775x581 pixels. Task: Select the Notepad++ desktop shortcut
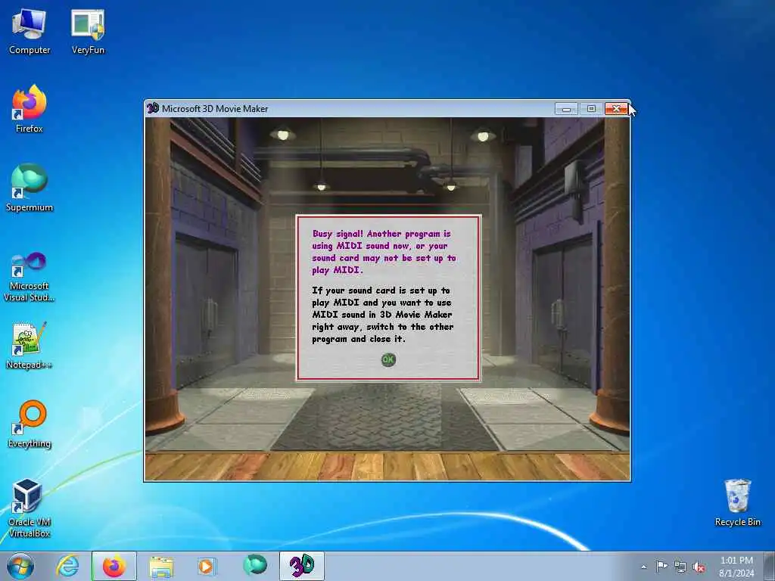pos(30,345)
